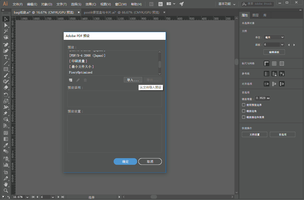Select the Scale tool
Viewport: 304px width, 200px height.
tap(6, 101)
